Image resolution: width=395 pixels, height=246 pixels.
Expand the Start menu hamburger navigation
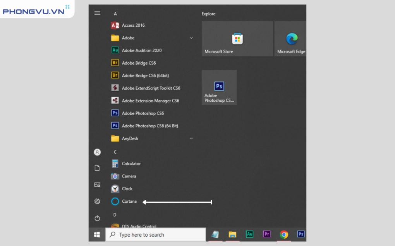(x=97, y=13)
